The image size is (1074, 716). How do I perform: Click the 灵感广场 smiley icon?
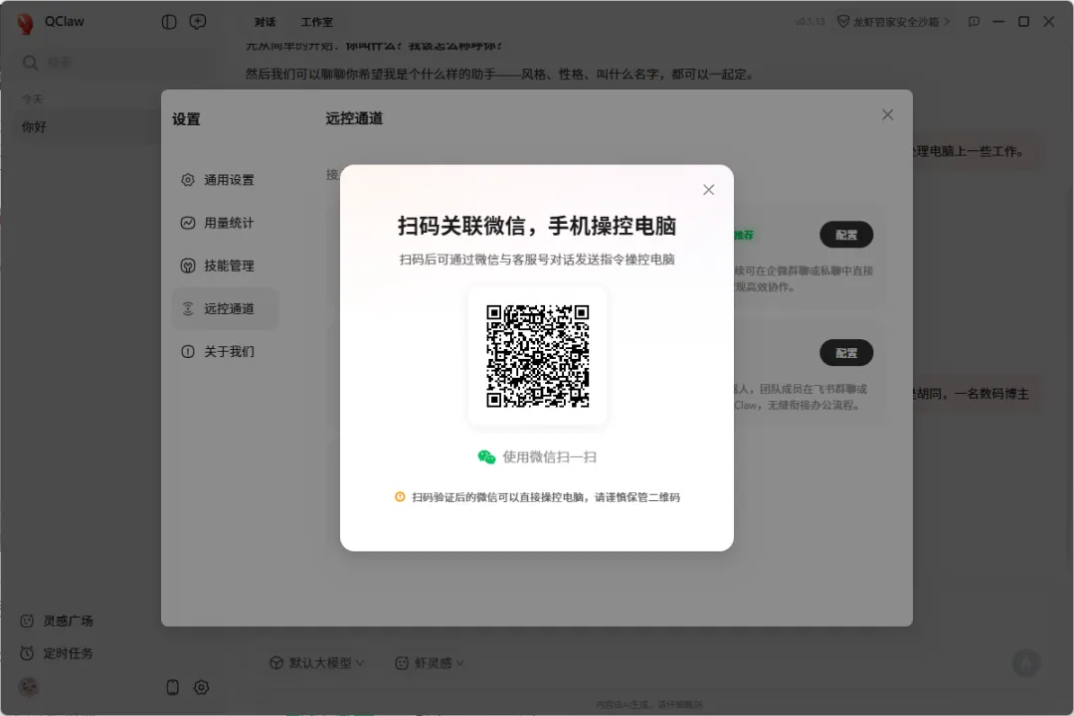click(x=28, y=621)
